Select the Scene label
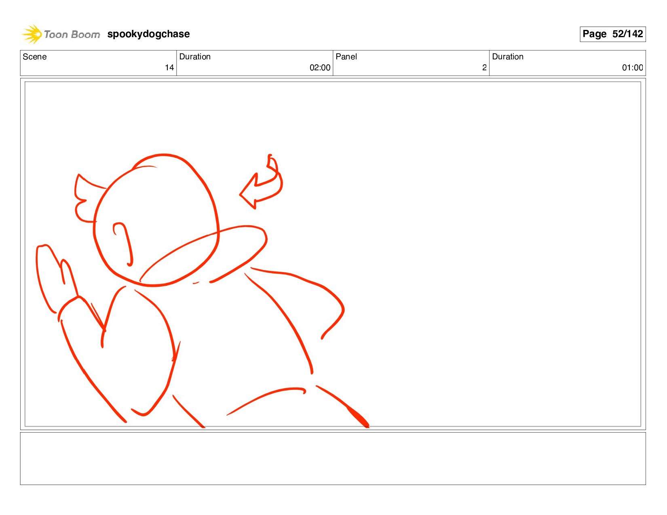The width and height of the screenshot is (667, 515). pos(35,57)
